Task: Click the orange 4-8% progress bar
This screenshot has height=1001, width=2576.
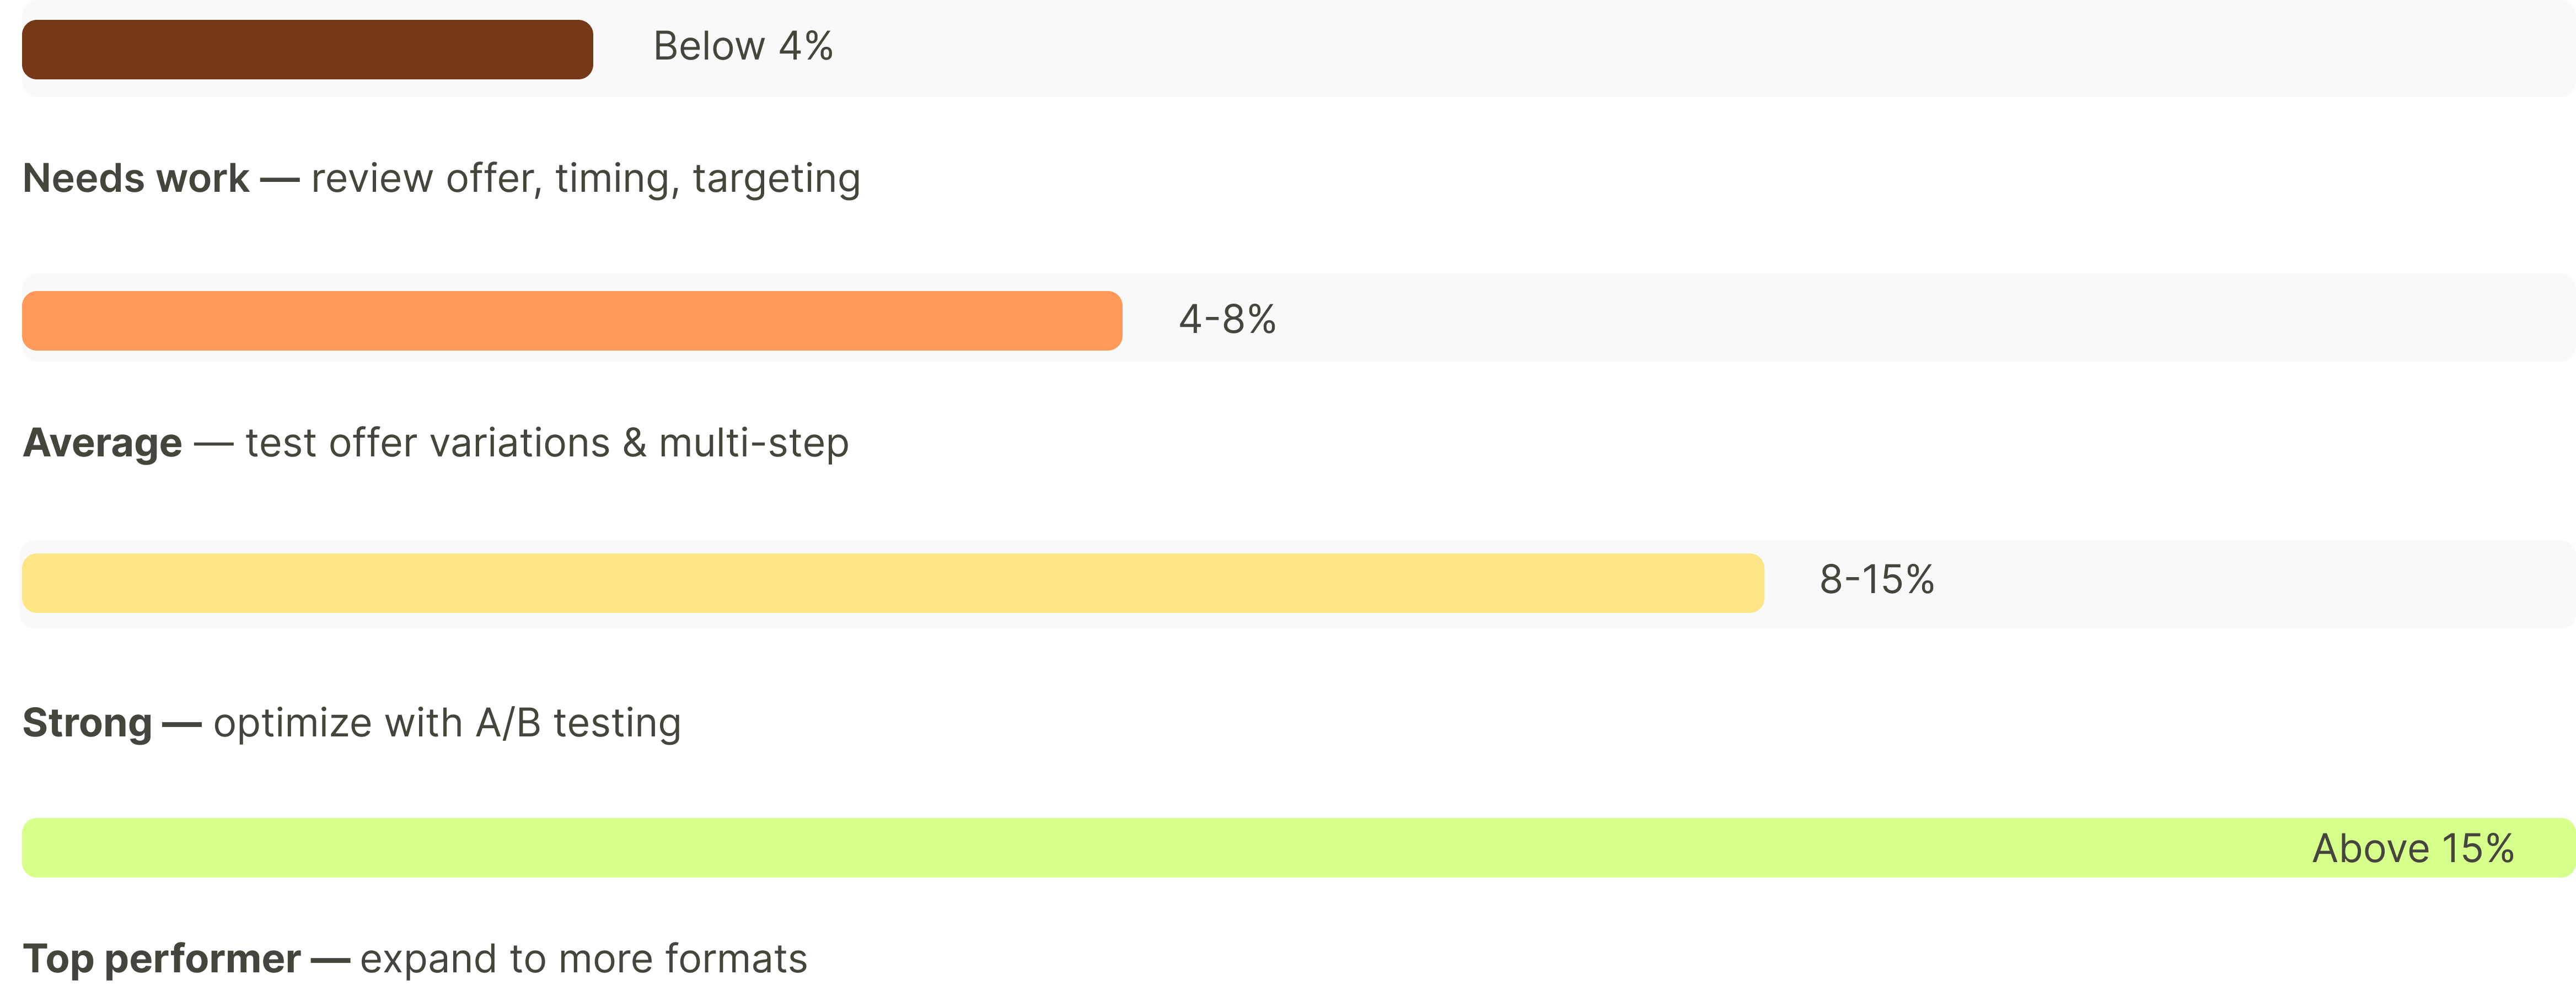Action: pos(571,320)
